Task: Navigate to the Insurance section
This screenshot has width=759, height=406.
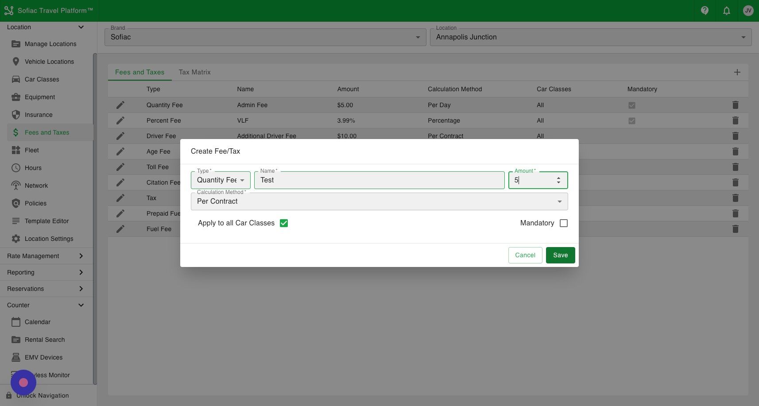Action: (39, 115)
